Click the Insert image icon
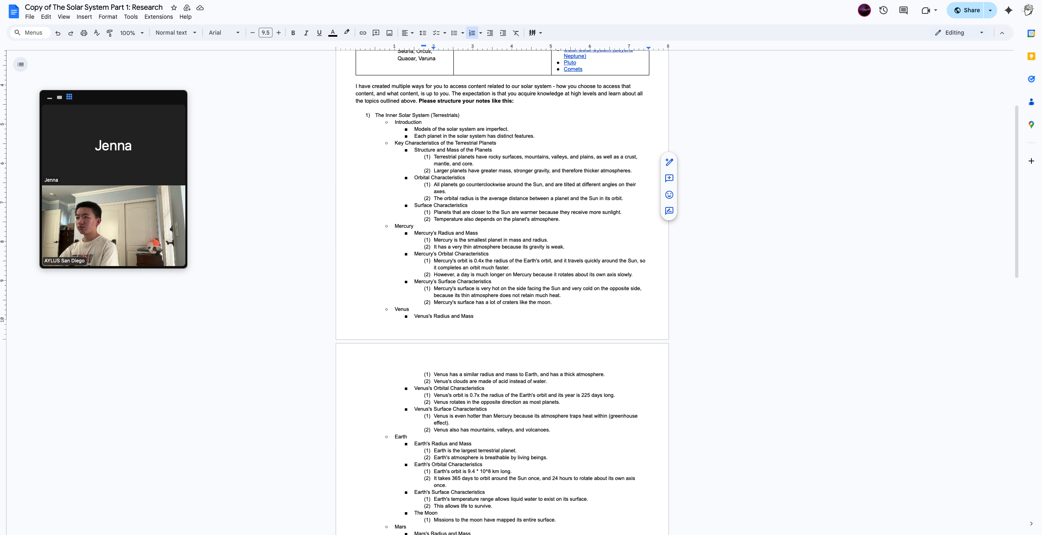 389,33
